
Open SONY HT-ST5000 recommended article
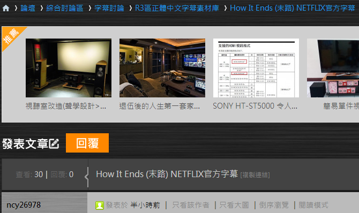point(255,106)
